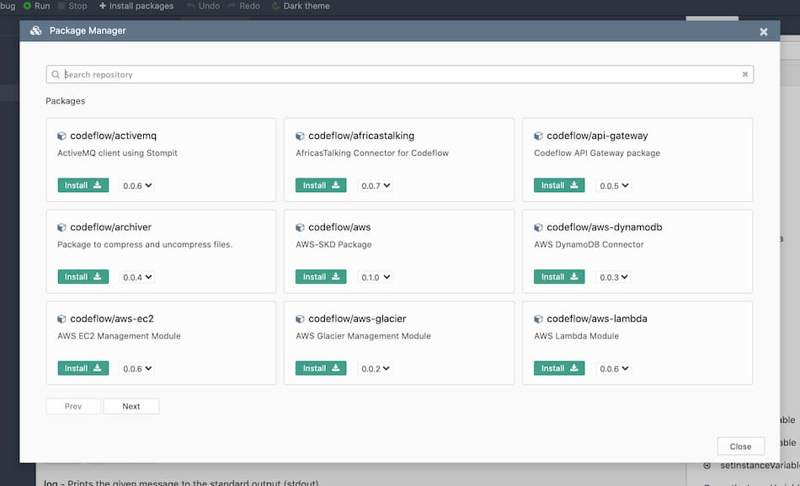The image size is (800, 486).
Task: Open version dropdown for codeflow/activemq
Action: pyautogui.click(x=137, y=185)
